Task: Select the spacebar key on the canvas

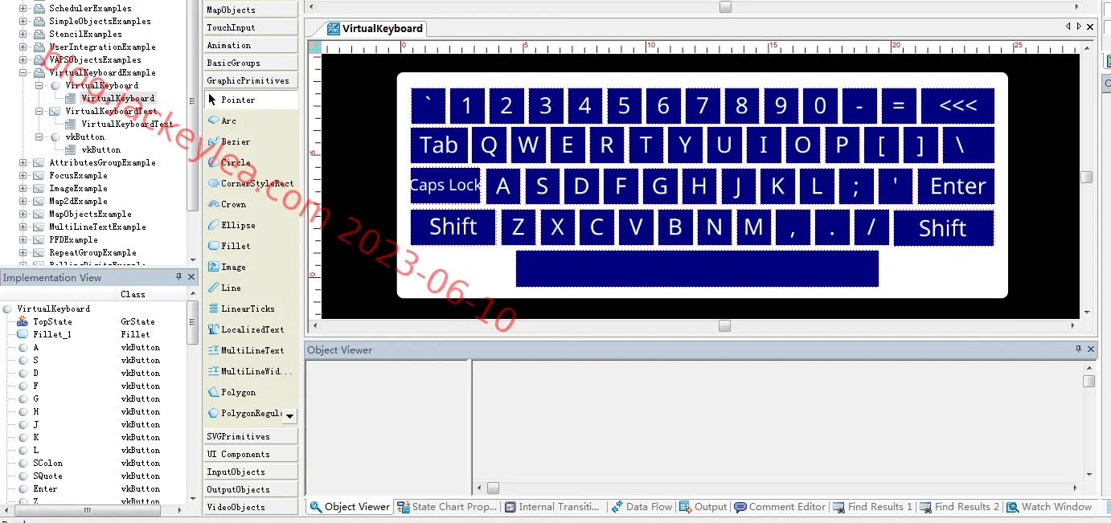Action: [x=697, y=268]
